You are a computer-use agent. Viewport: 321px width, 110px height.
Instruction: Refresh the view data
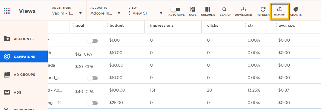point(263,10)
